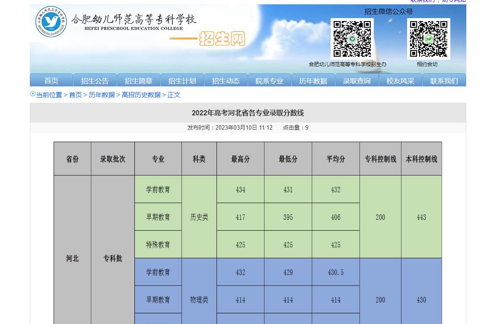Open the 首页 navigation tab
497x324 pixels.
click(x=51, y=80)
